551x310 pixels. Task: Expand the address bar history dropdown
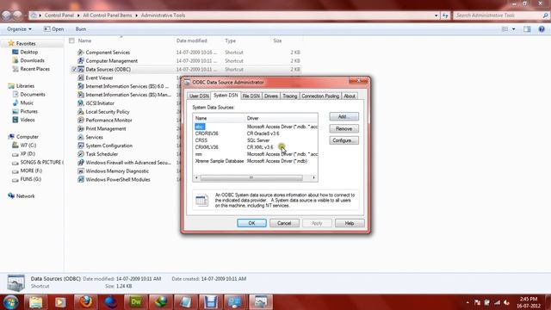click(x=436, y=15)
